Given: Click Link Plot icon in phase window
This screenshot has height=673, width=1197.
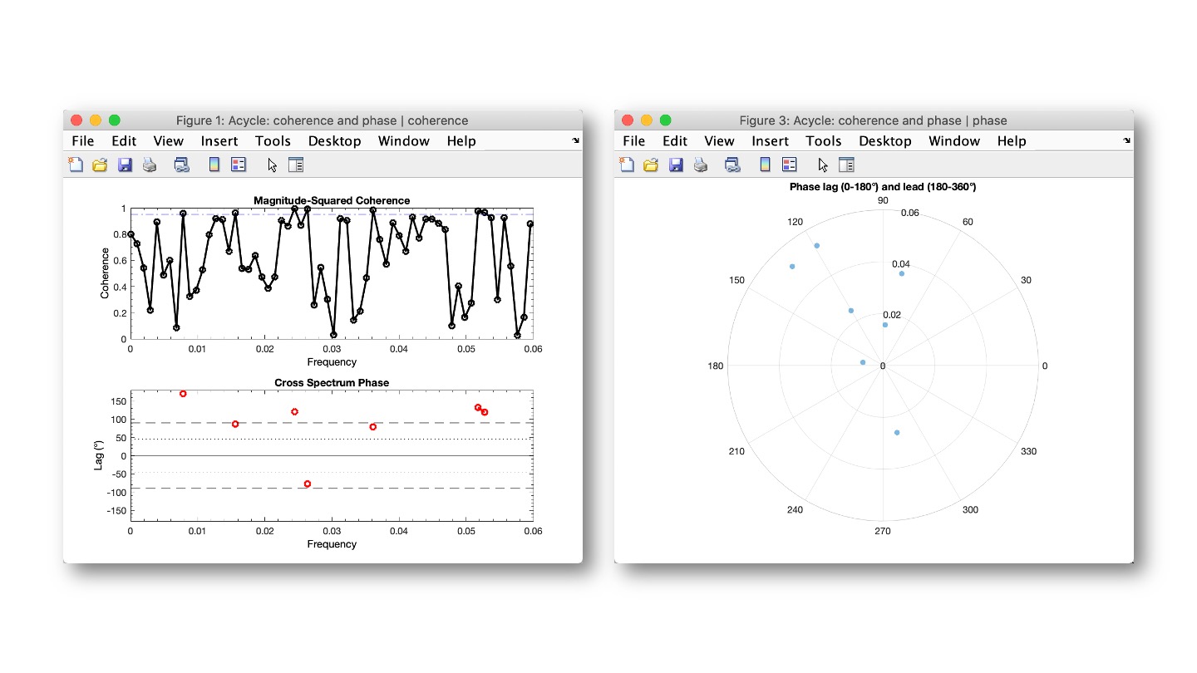Looking at the screenshot, I should 732,165.
